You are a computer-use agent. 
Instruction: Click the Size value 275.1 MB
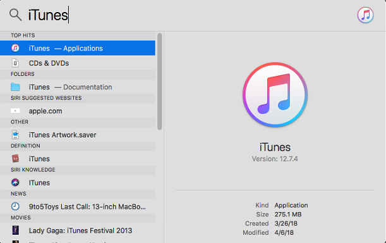[x=288, y=215]
